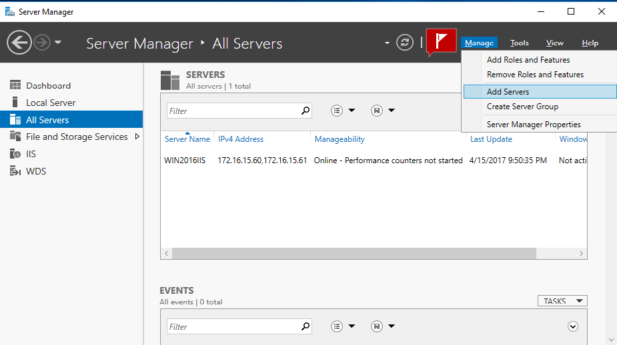
Task: Click the search magnifier in Servers filter
Action: click(x=305, y=111)
